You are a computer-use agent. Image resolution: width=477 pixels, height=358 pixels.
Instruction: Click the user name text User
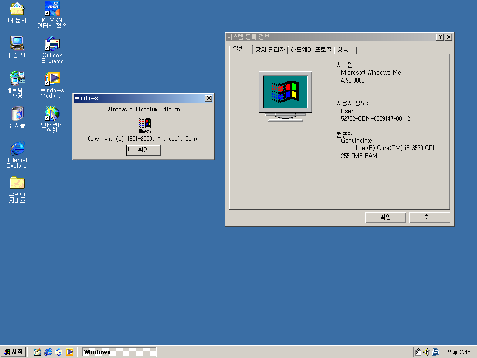click(347, 111)
